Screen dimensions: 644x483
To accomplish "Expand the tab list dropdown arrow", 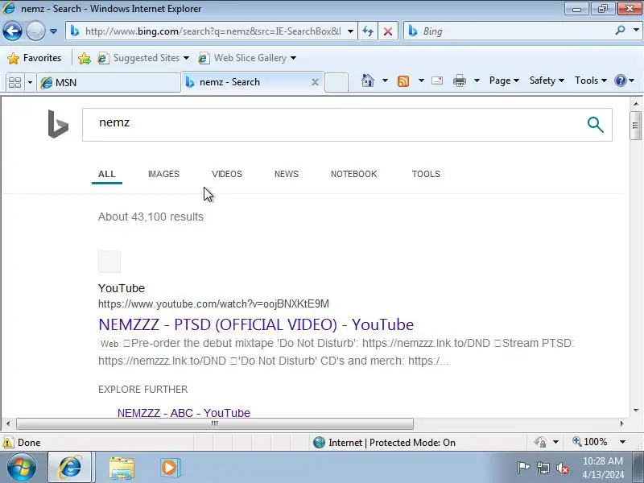I will [x=30, y=83].
